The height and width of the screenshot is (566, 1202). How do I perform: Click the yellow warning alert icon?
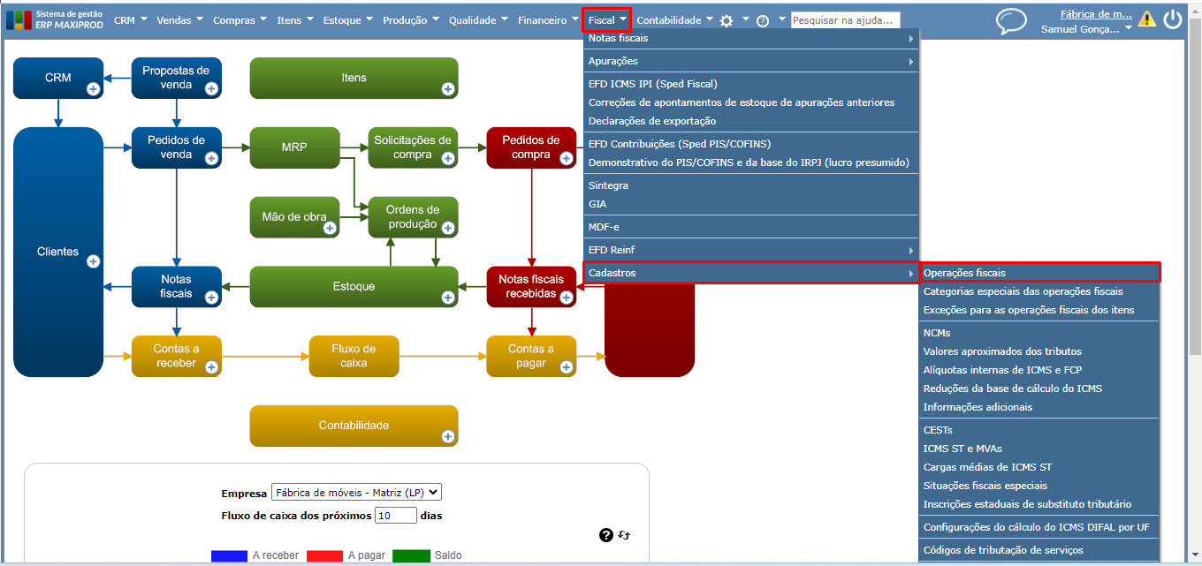click(x=1147, y=19)
